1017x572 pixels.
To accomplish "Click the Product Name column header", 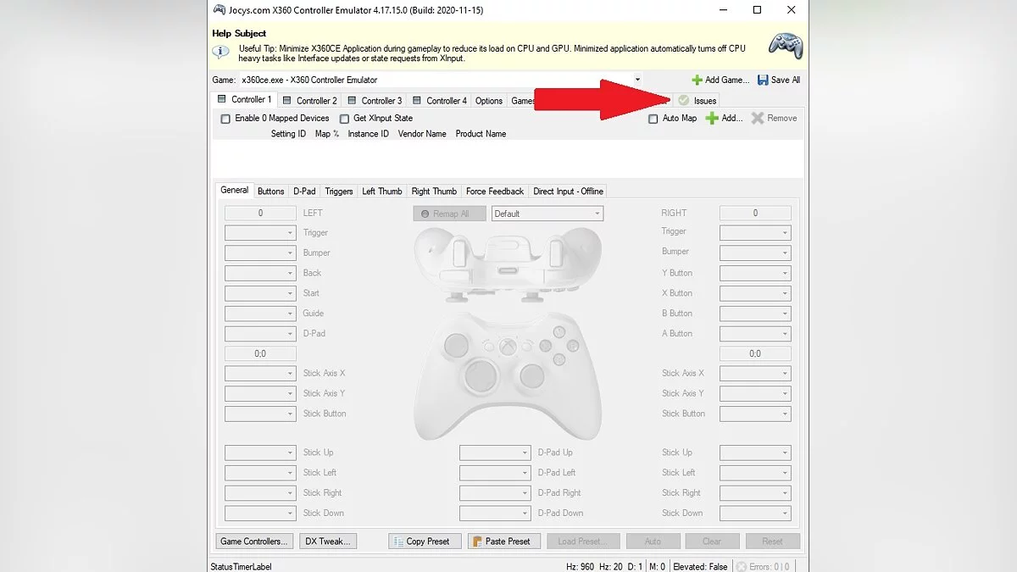I will click(x=481, y=134).
